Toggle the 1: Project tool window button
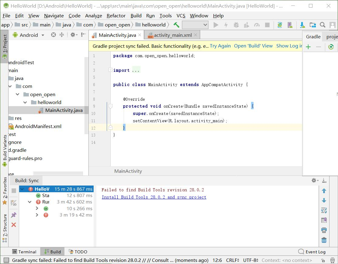Image resolution: width=338 pixels, height=264 pixels. (5, 47)
